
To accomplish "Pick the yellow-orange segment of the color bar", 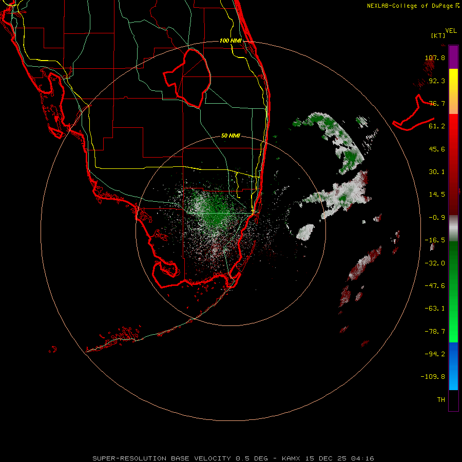I will click(453, 91).
